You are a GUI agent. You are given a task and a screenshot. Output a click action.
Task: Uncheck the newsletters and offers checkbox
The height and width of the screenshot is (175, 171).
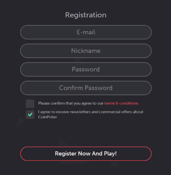coord(30,115)
